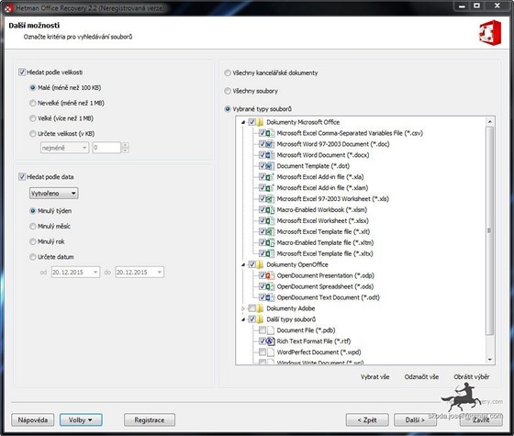Viewport: 514px width, 436px height.
Task: Click the Rich Text Format File icon
Action: (270, 341)
